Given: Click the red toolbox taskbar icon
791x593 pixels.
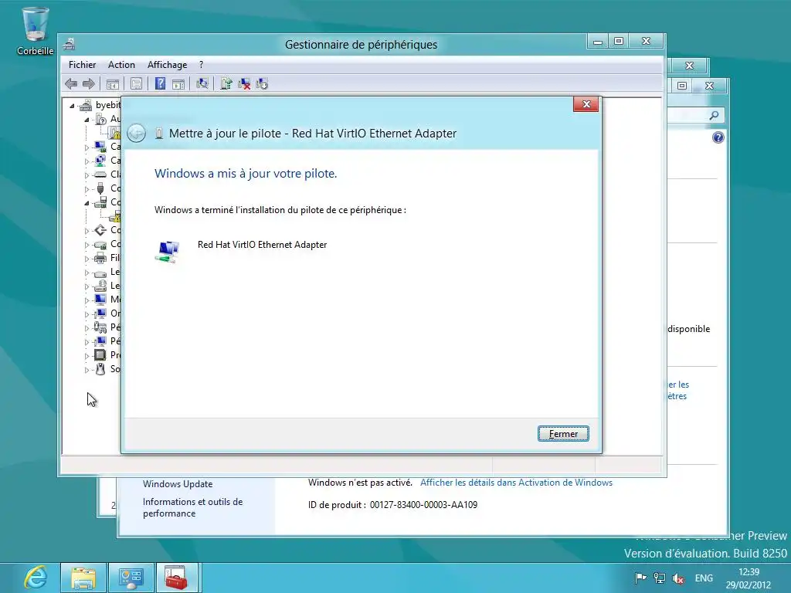Looking at the screenshot, I should (x=177, y=578).
